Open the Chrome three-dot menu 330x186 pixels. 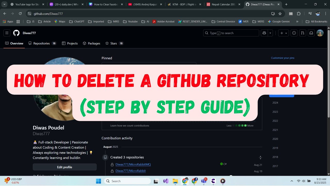click(325, 14)
